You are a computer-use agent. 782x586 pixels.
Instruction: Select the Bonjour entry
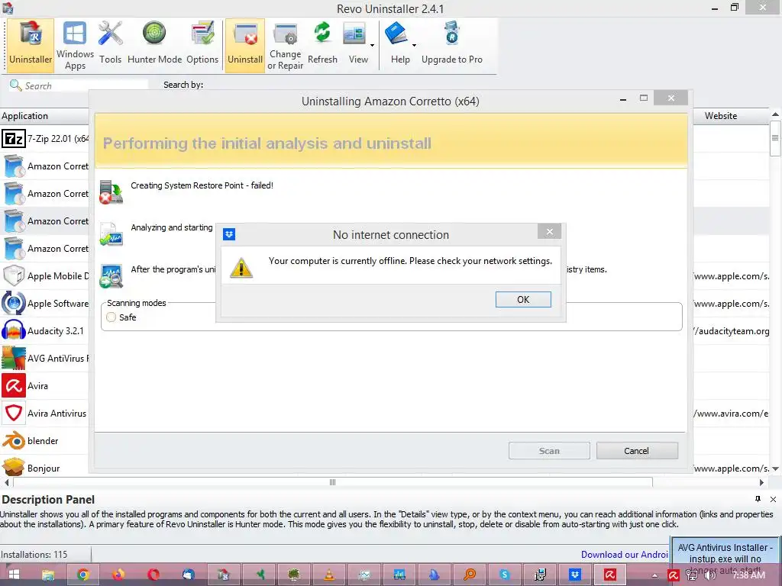[44, 468]
